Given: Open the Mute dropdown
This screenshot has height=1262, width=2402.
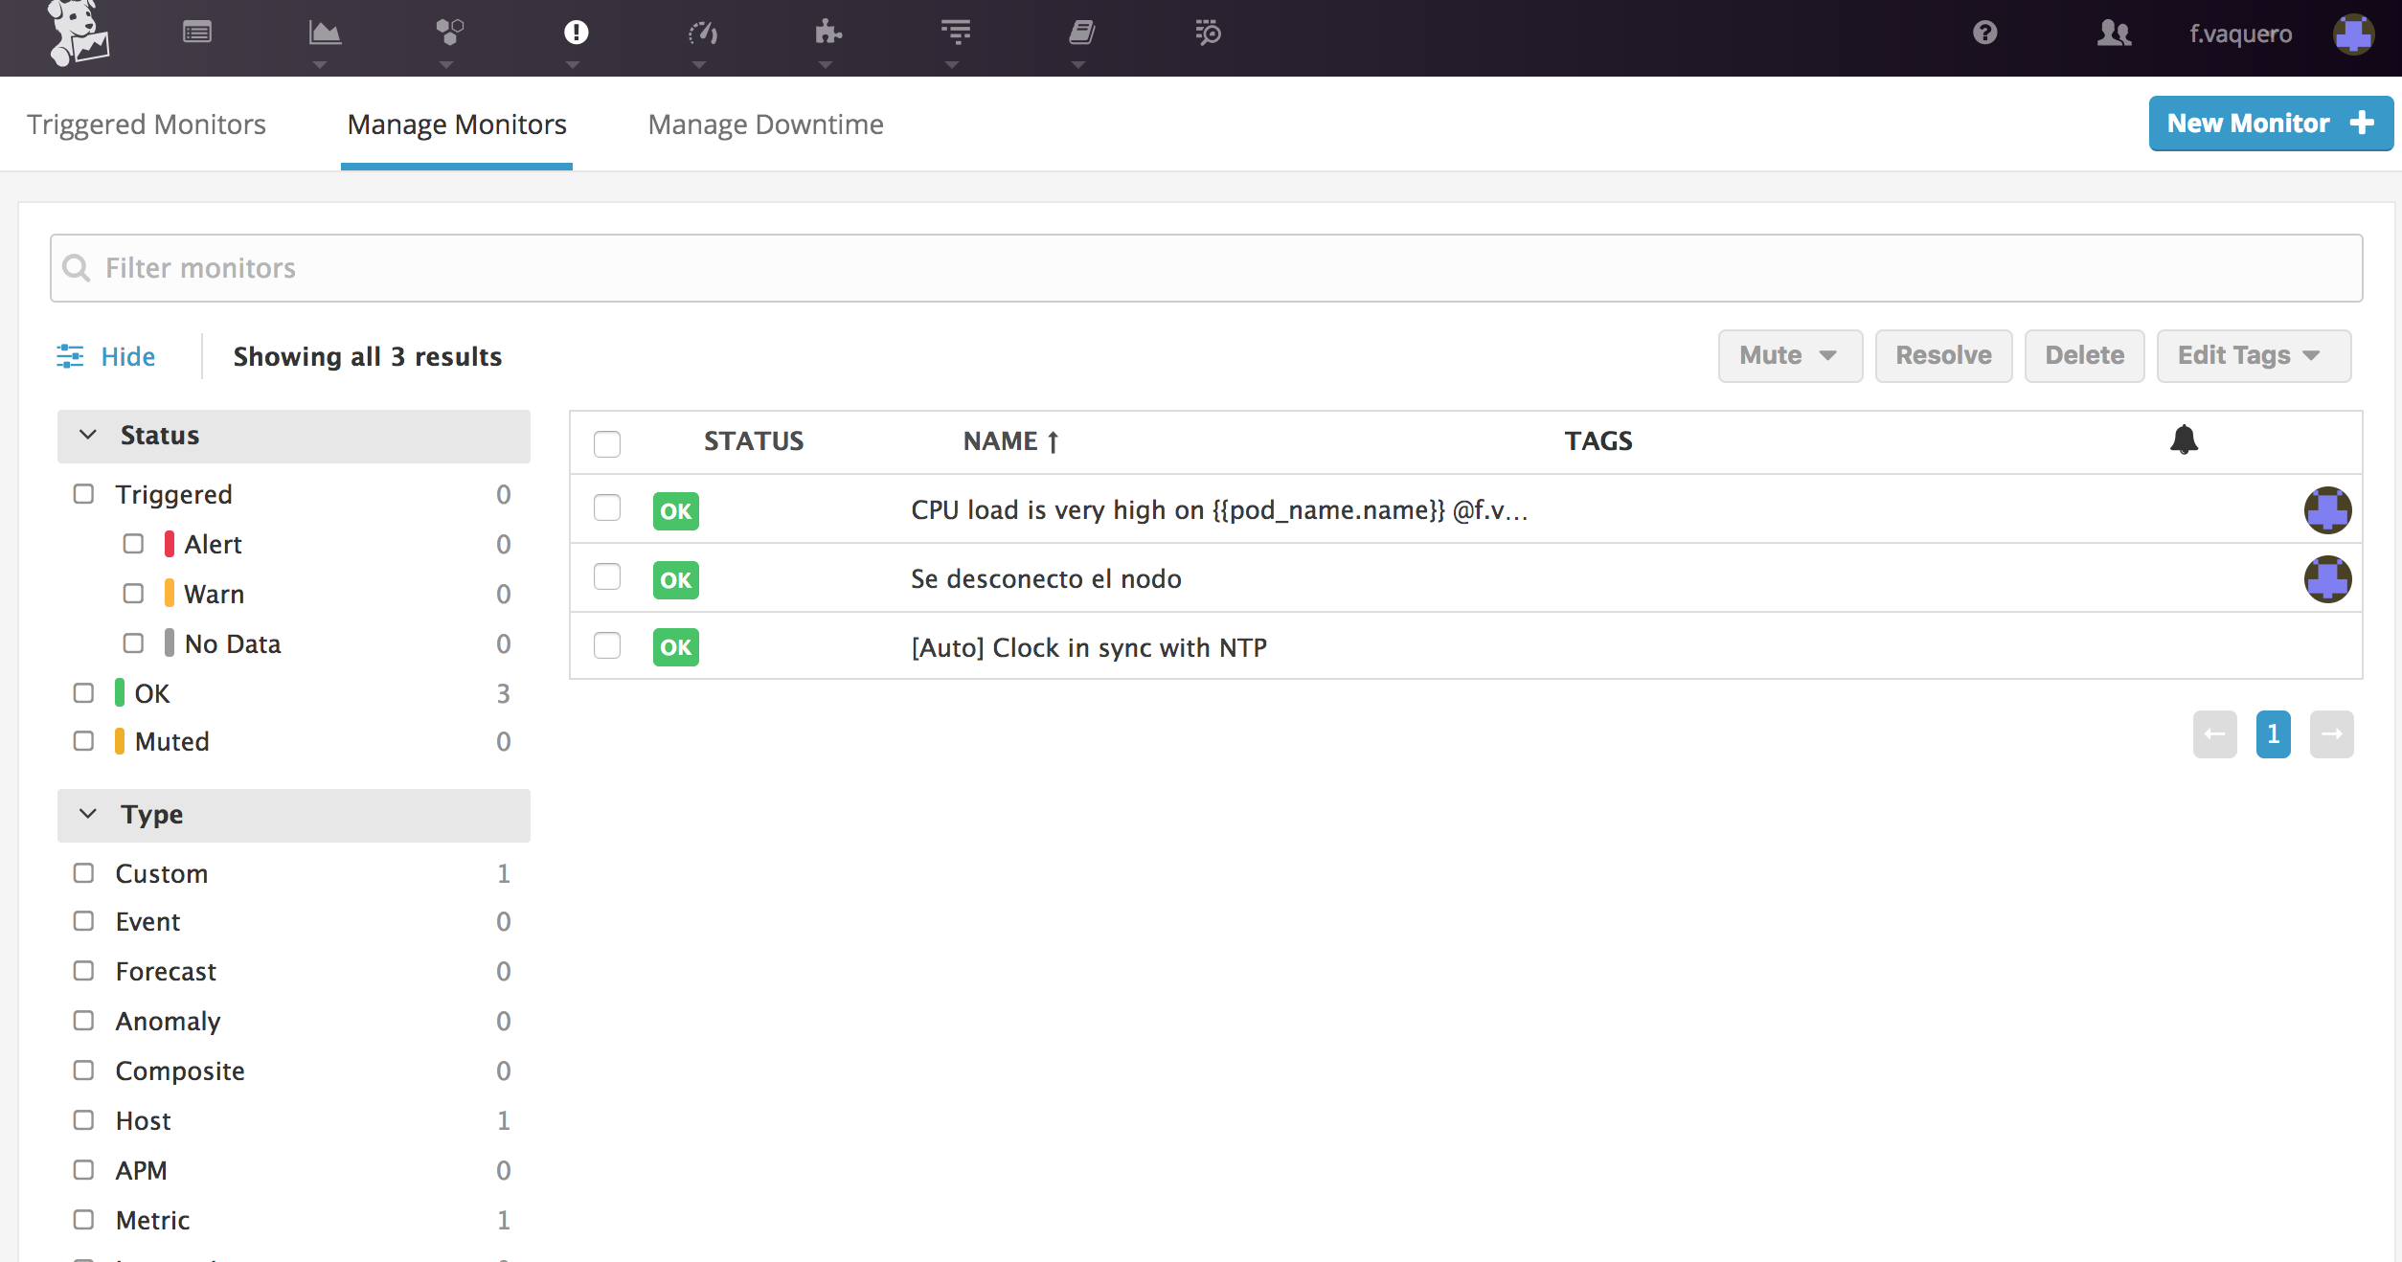Looking at the screenshot, I should coord(1789,356).
